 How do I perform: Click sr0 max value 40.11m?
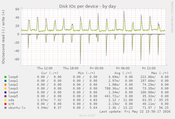[x=149, y=104]
